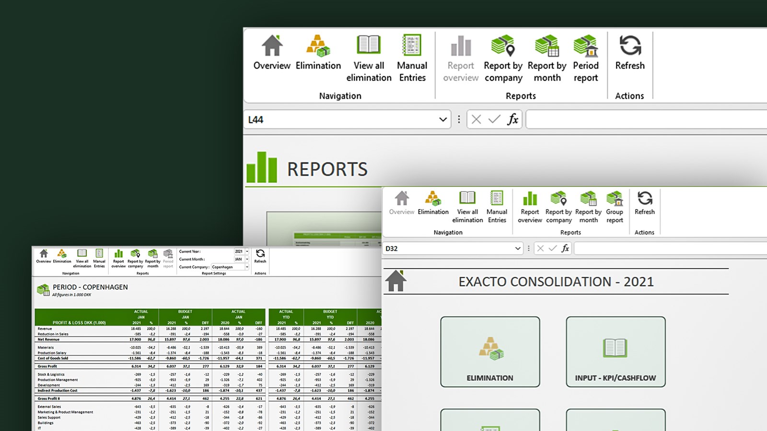
Task: Open the Current Month JAN dropdown
Action: coord(247,259)
